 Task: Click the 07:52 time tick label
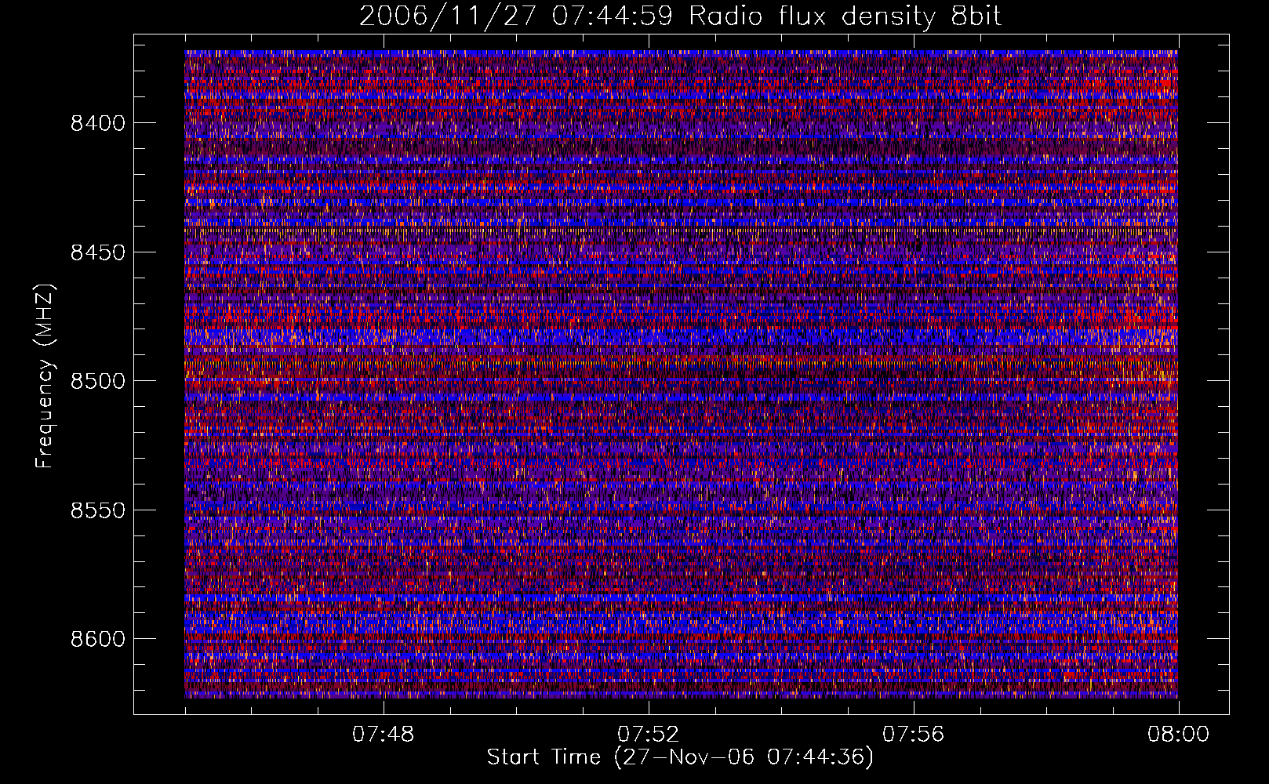649,735
